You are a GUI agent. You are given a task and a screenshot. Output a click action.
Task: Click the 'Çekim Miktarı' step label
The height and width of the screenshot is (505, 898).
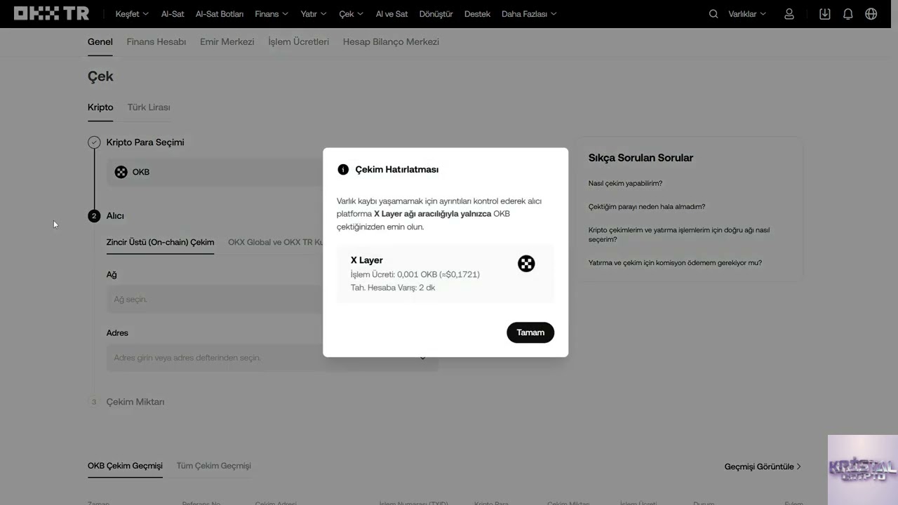coord(135,402)
